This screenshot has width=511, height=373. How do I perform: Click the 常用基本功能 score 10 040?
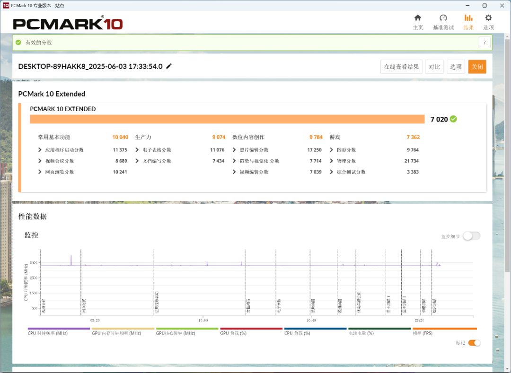pyautogui.click(x=120, y=137)
